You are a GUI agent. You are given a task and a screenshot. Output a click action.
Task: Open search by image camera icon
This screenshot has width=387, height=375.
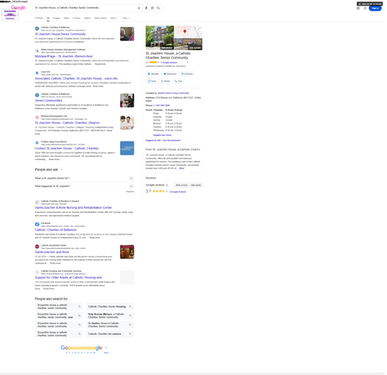(152, 8)
